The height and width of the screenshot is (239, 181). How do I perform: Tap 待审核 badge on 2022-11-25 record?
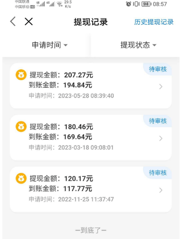coord(158,173)
